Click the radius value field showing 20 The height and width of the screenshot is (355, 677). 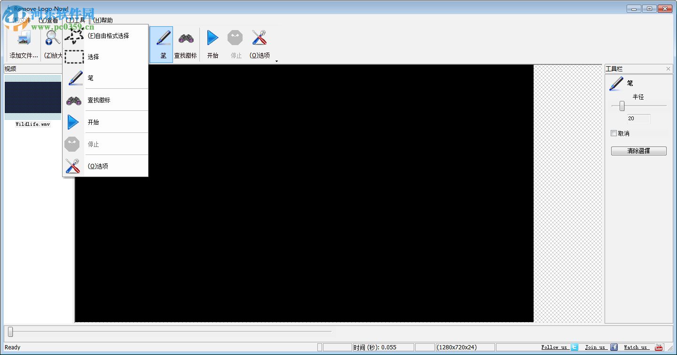tap(639, 118)
